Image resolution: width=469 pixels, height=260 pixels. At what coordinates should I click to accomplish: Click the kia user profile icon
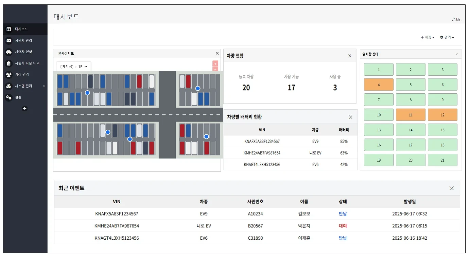[x=454, y=19]
